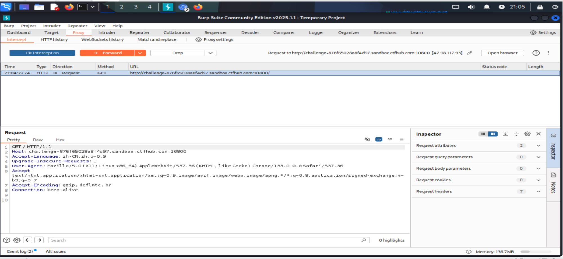Image resolution: width=563 pixels, height=259 pixels.
Task: Open the Forward button dropdown arrow
Action: (x=140, y=53)
